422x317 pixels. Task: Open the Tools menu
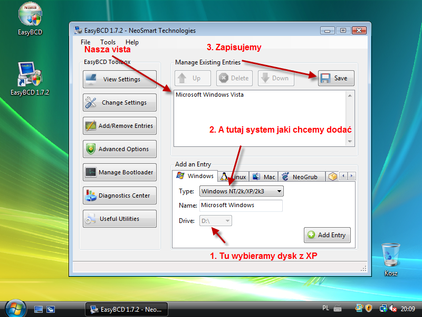[108, 42]
